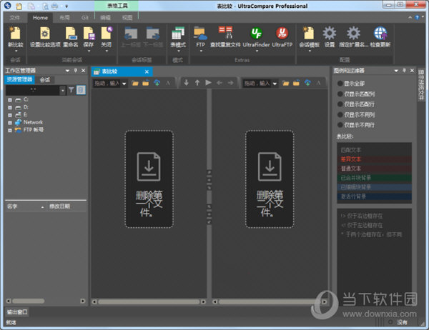Close the 表比较 document tab
Screen dimensions: 429x330
(147, 71)
